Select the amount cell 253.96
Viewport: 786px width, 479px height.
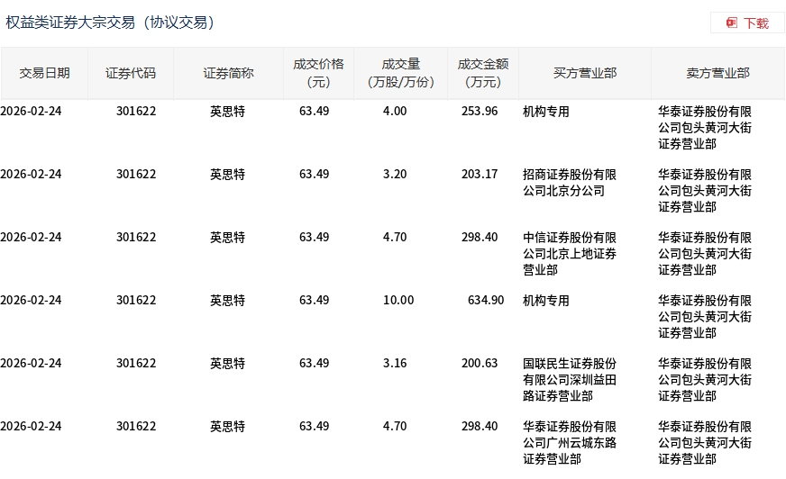point(480,111)
